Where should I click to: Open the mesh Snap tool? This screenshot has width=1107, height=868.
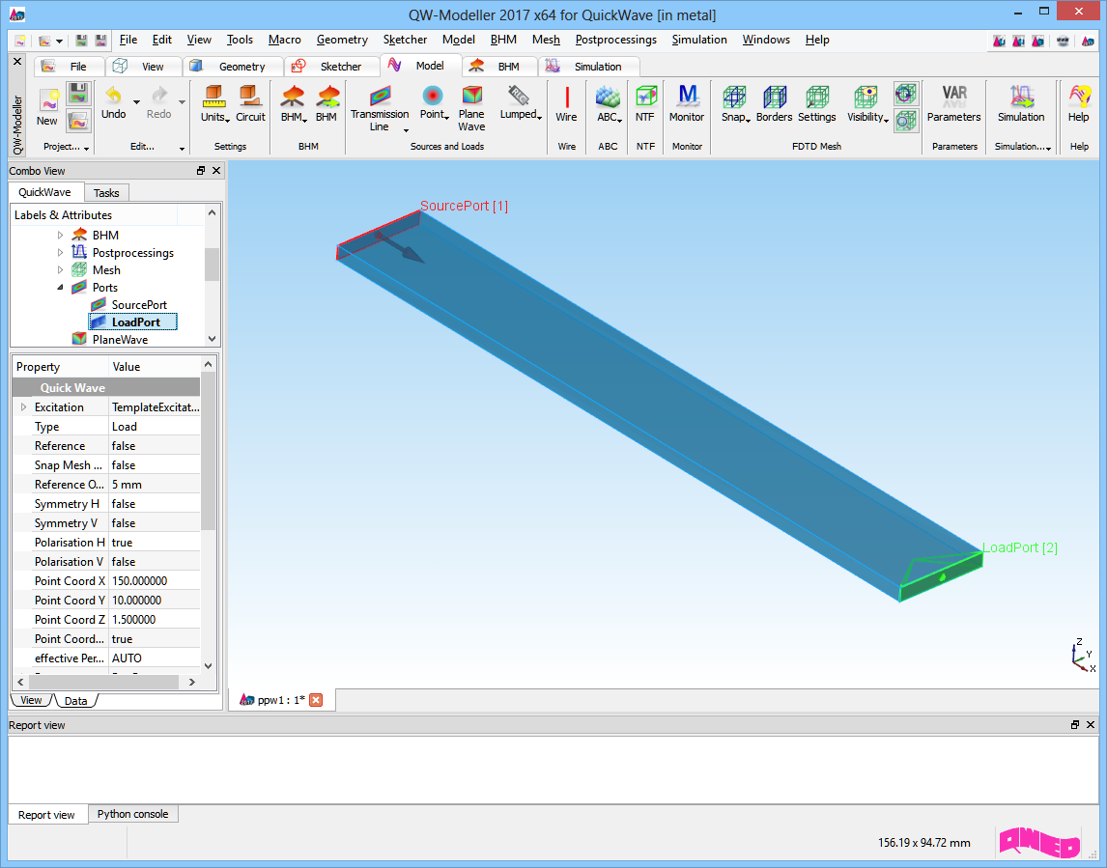735,103
